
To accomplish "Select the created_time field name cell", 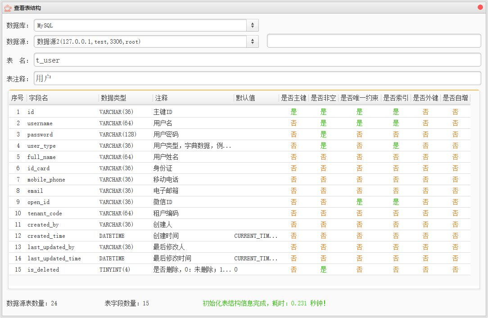I will click(x=46, y=236).
